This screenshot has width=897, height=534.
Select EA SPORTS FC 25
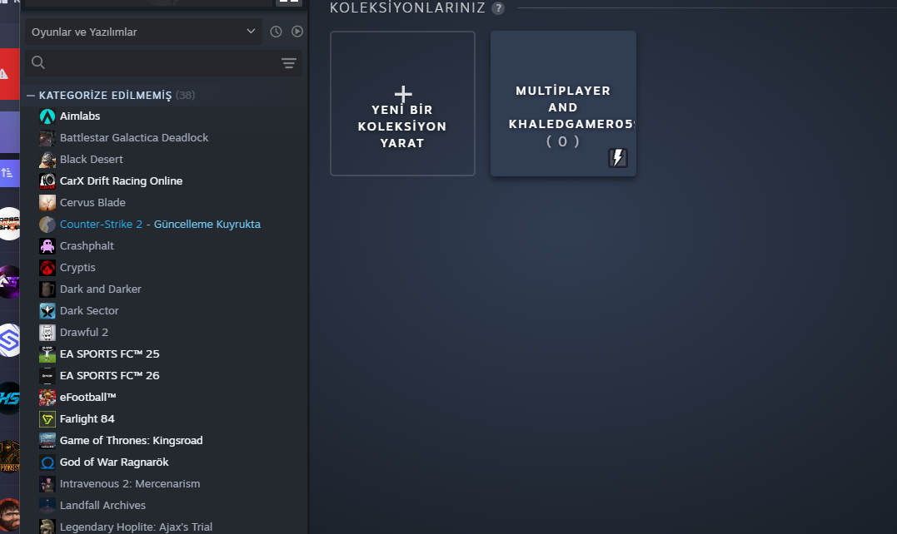110,354
